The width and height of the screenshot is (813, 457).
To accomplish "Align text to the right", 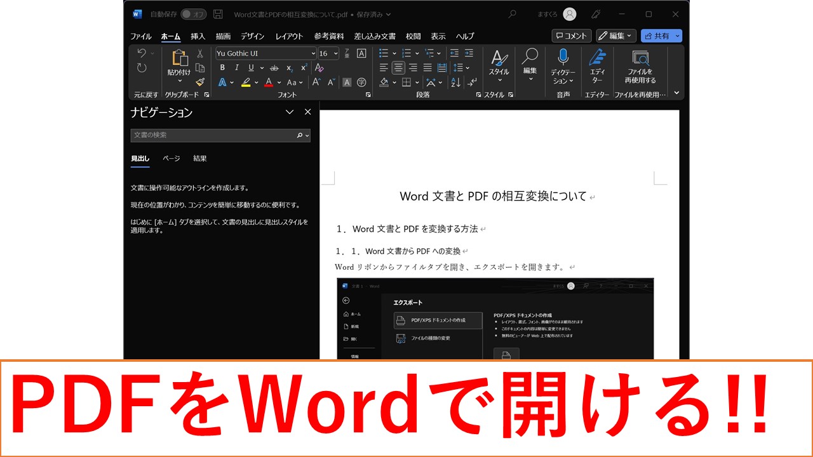I will 413,68.
